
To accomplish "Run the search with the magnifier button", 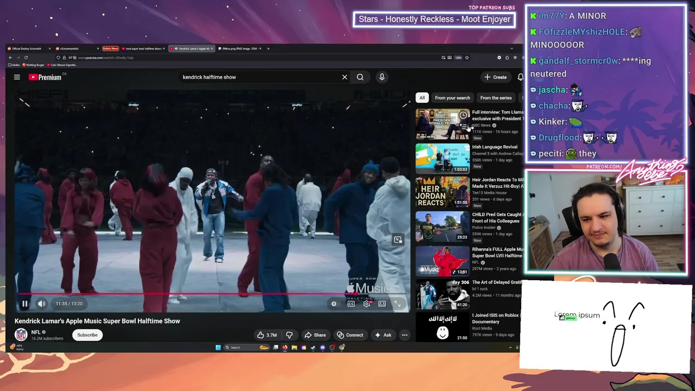I will point(360,77).
